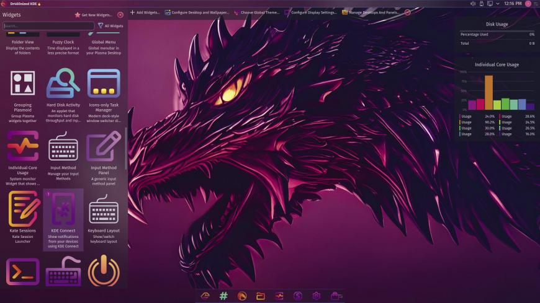The width and height of the screenshot is (540, 303).
Task: Open the All Widgets filter dropdown
Action: tap(110, 26)
